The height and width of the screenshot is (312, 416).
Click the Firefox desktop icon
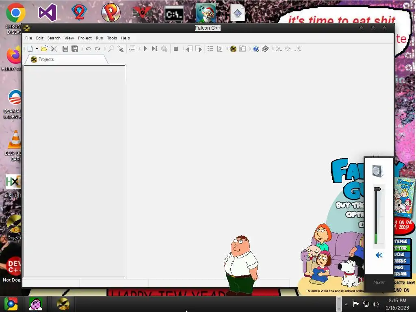coord(14,55)
